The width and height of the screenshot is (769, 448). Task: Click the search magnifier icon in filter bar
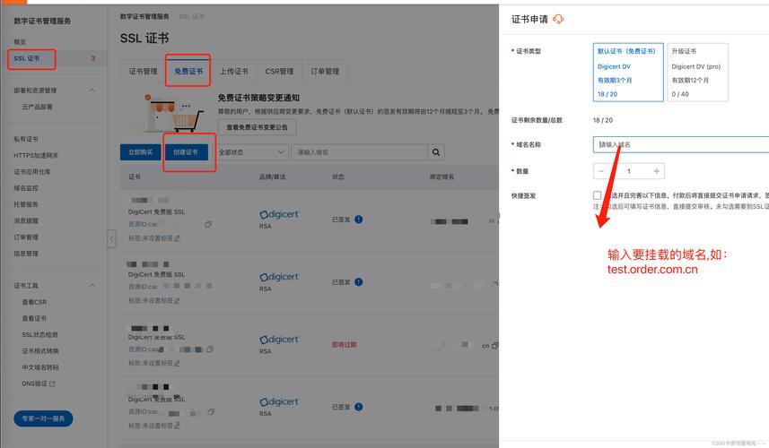point(435,152)
